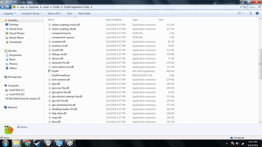The width and height of the screenshot is (262, 147).
Task: Open Recent Places in Favorites
Action: tap(16, 38)
